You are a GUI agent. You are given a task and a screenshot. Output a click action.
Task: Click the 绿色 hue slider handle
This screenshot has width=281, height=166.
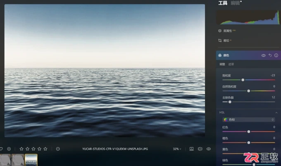[x=254, y=164]
